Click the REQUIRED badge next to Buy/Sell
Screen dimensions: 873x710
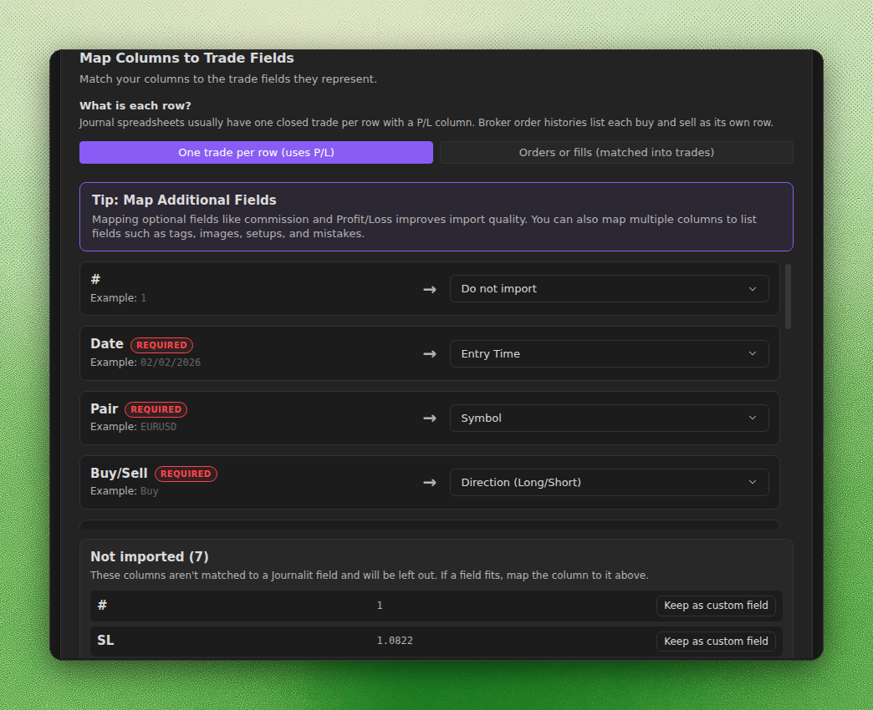[x=186, y=474]
